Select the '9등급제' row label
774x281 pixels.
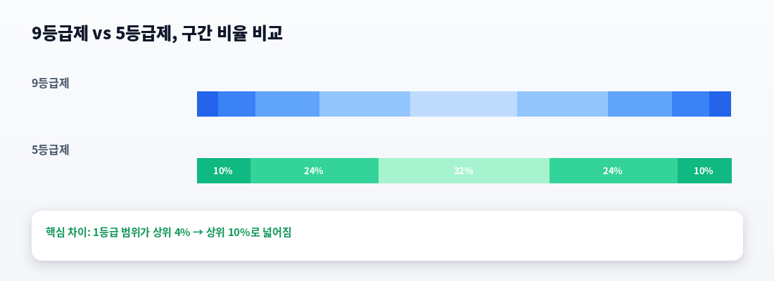pos(51,84)
